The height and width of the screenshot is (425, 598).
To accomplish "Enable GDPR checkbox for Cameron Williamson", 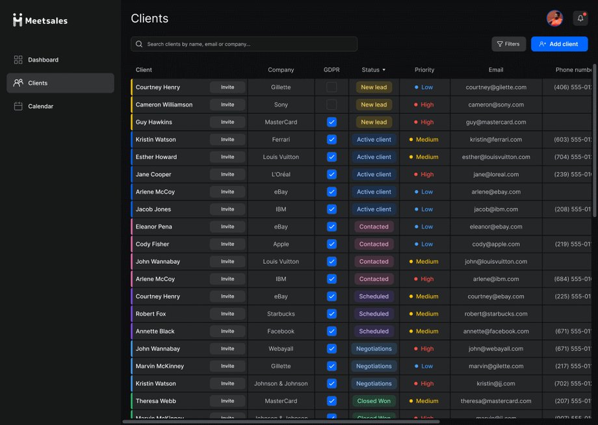I will (331, 105).
